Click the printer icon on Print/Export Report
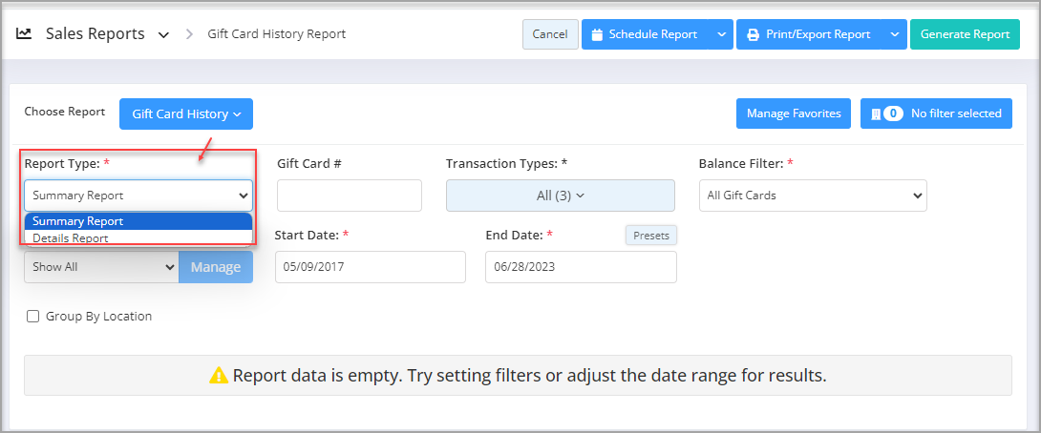 pyautogui.click(x=753, y=33)
